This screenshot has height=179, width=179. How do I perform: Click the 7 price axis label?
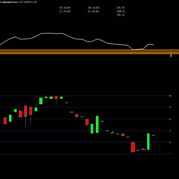(x=170, y=154)
